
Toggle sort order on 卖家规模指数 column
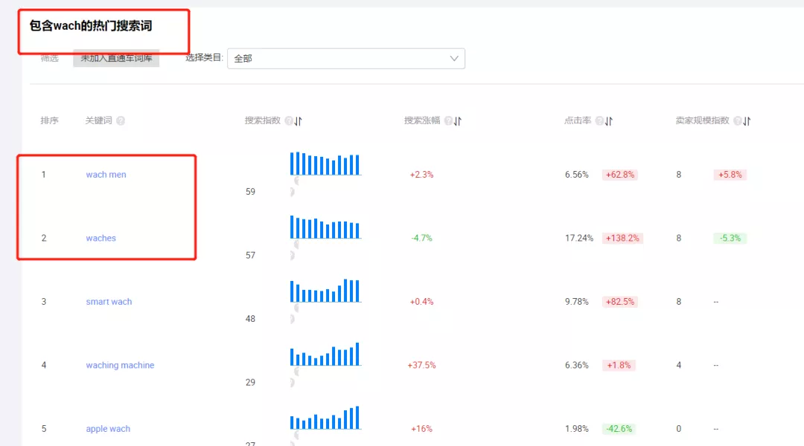[747, 120]
